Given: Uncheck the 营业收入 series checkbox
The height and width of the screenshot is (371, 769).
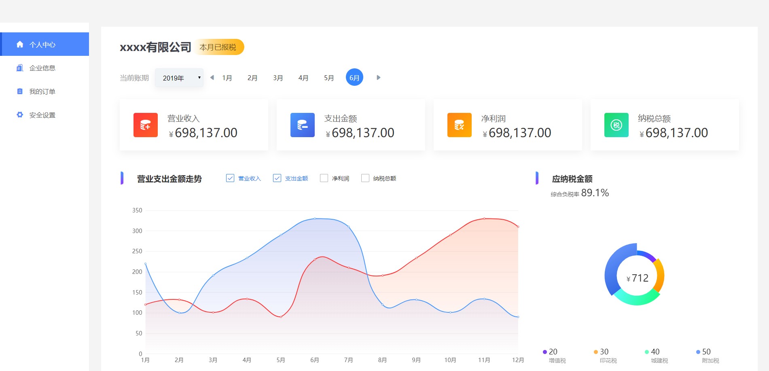Looking at the screenshot, I should coord(230,178).
